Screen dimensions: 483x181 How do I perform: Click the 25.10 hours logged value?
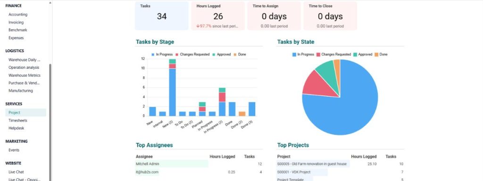point(372,164)
